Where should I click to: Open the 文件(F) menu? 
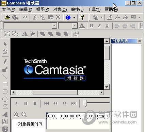9,10
